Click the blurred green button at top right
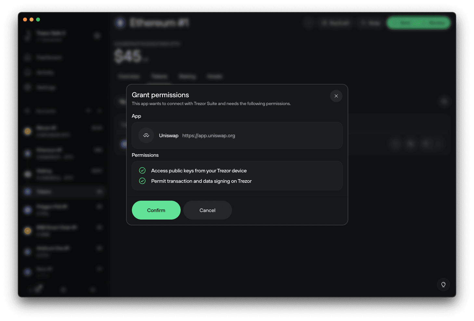This screenshot has height=321, width=474. pyautogui.click(x=418, y=23)
